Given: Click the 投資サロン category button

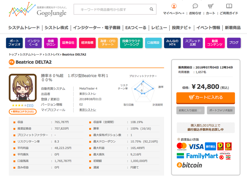Looking at the screenshot, I should [51, 43].
